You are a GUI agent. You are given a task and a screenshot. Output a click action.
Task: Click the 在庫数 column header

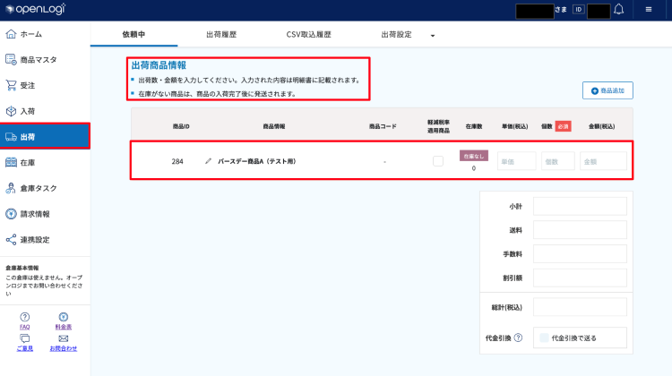click(x=474, y=126)
